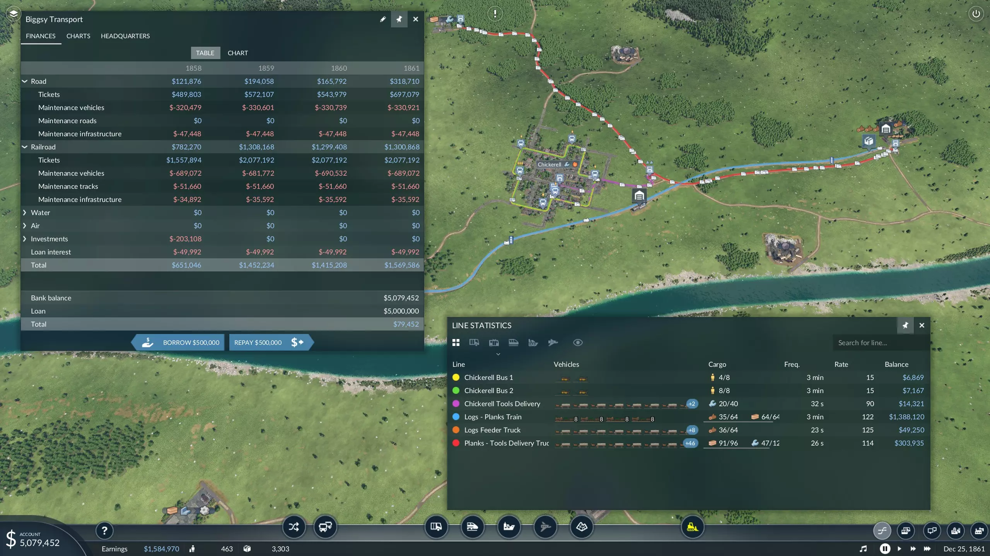Click the rename pencil icon for Biggsy Transport
990x556 pixels.
(x=382, y=19)
